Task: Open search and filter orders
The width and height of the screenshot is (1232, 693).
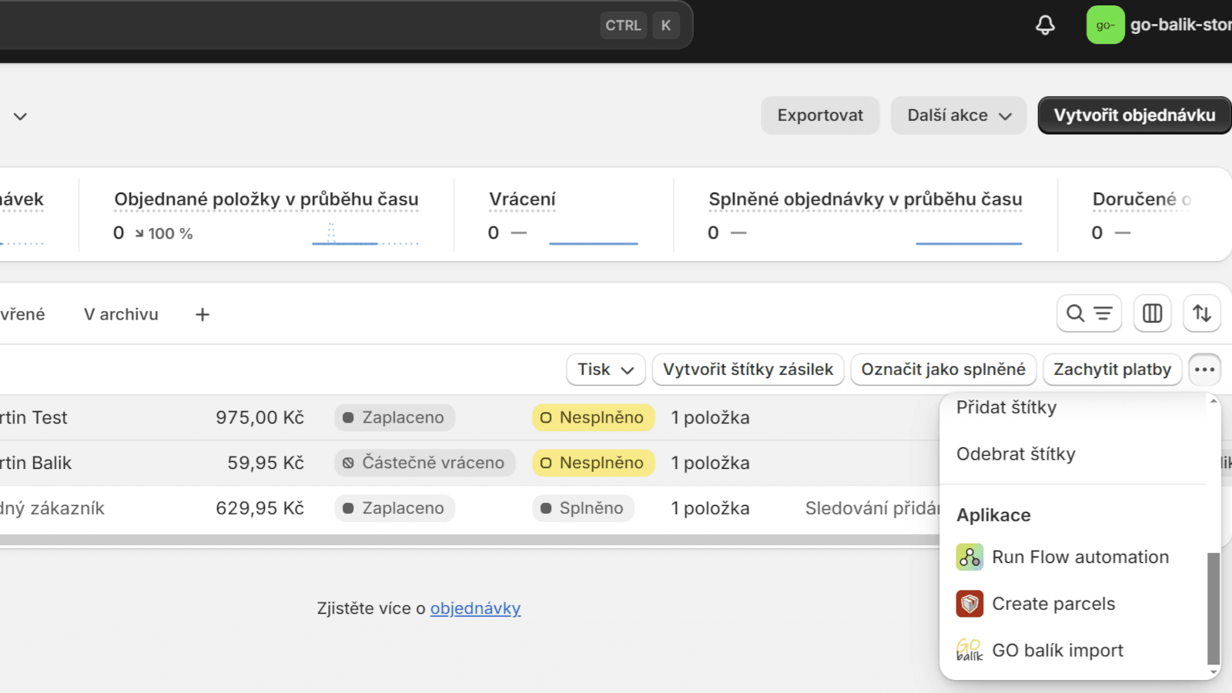Action: (x=1089, y=313)
